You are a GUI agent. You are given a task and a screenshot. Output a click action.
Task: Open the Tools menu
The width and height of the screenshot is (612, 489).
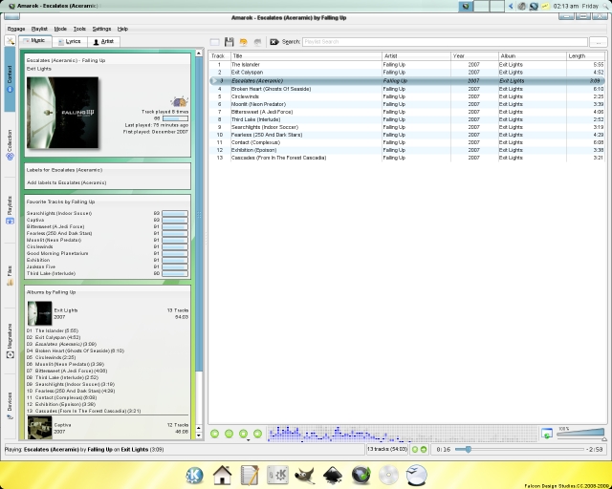[x=79, y=29]
